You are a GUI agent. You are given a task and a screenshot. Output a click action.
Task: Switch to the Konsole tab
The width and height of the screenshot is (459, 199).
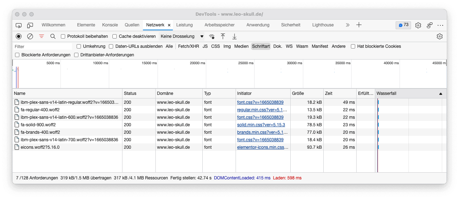110,25
